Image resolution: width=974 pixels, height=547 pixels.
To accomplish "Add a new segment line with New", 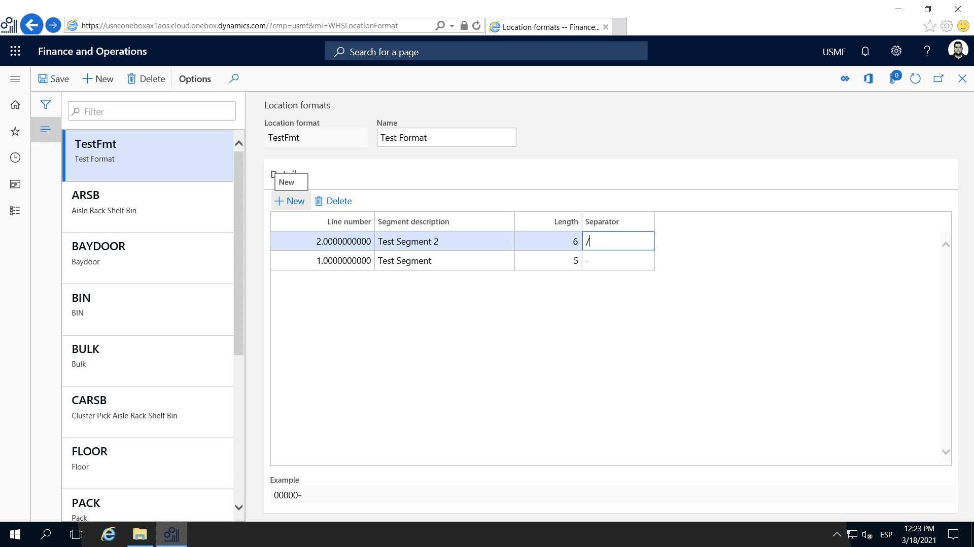I will 290,201.
